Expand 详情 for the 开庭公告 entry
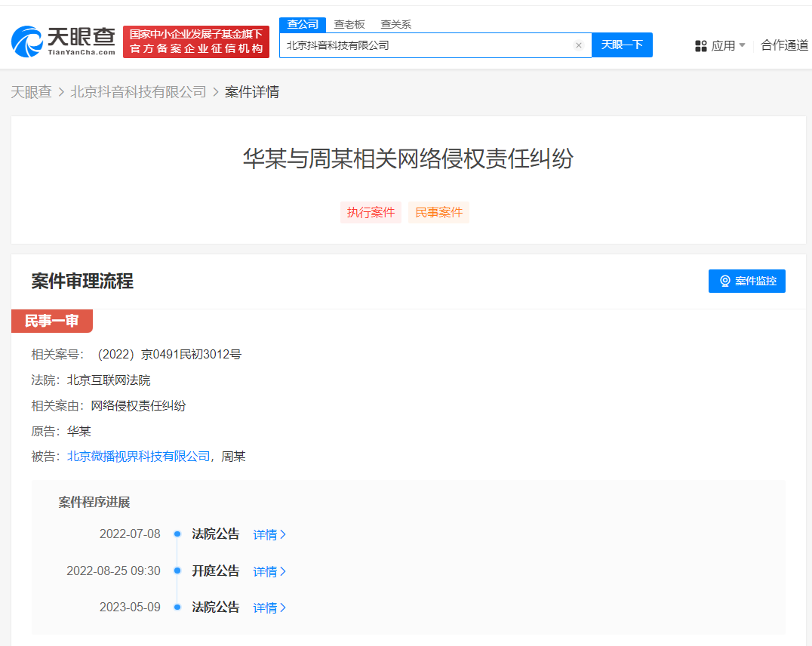Viewport: 812px width, 646px height. click(268, 571)
